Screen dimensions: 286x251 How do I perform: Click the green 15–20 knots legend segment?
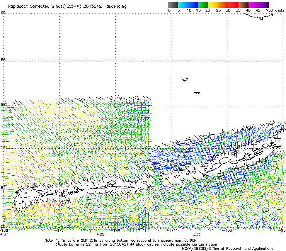tap(203, 5)
